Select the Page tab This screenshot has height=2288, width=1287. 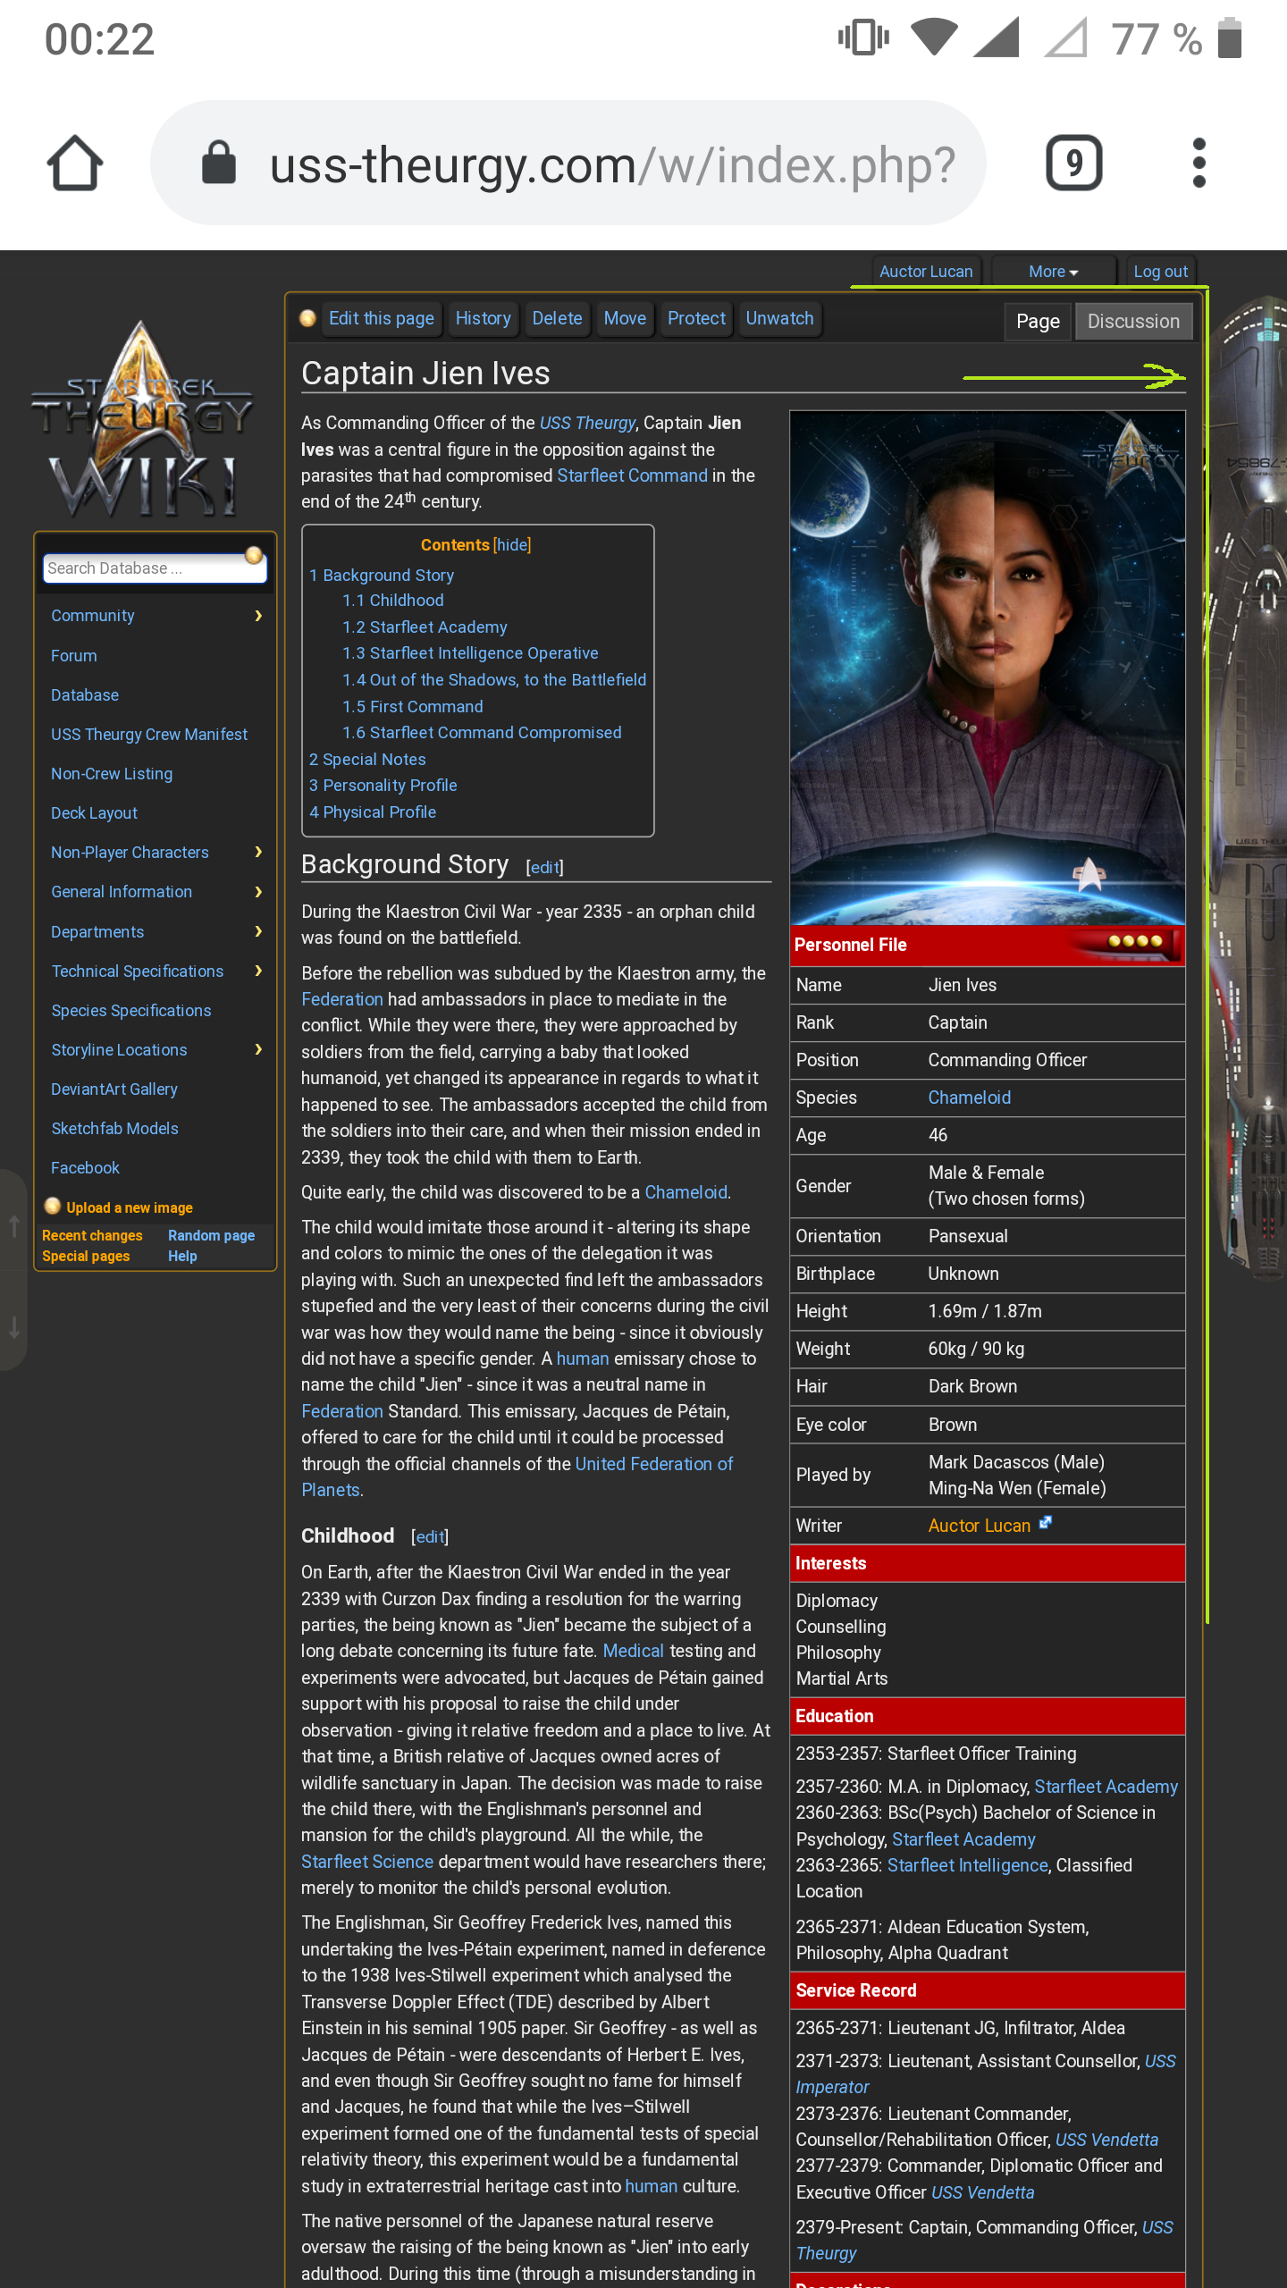pyautogui.click(x=1038, y=322)
